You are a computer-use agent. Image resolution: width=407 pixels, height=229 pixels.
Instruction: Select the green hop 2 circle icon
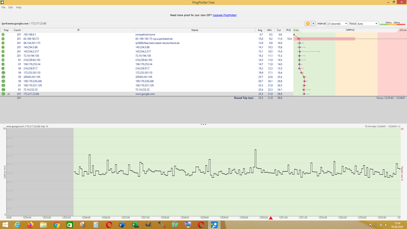pos(3,39)
